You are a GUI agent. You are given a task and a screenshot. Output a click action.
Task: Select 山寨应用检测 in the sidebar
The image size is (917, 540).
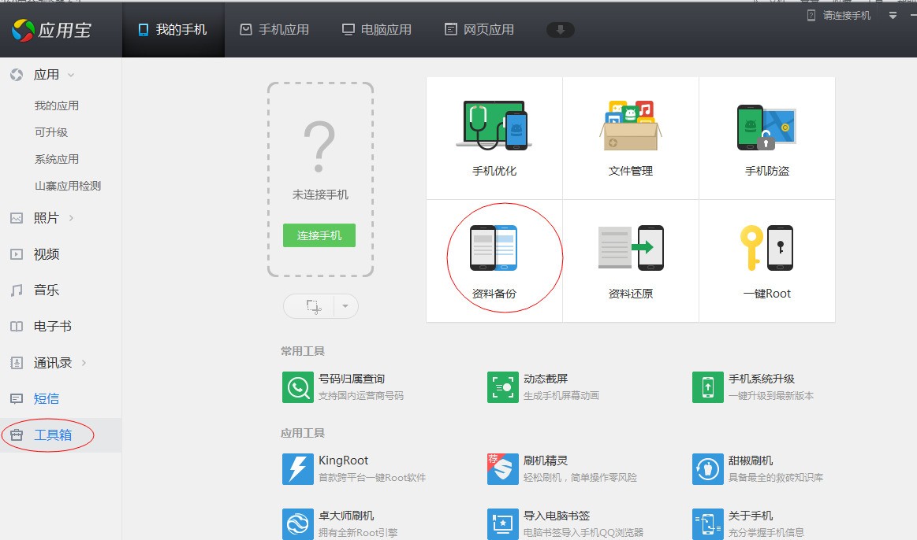[x=68, y=187]
